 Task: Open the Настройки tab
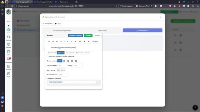(x=48, y=24)
